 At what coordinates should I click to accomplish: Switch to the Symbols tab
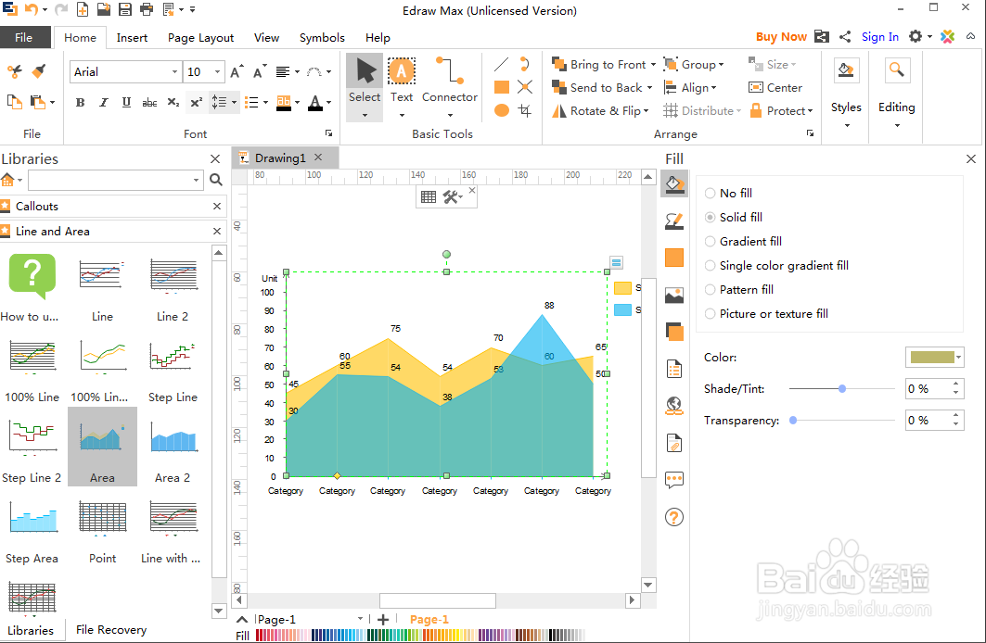pyautogui.click(x=322, y=38)
